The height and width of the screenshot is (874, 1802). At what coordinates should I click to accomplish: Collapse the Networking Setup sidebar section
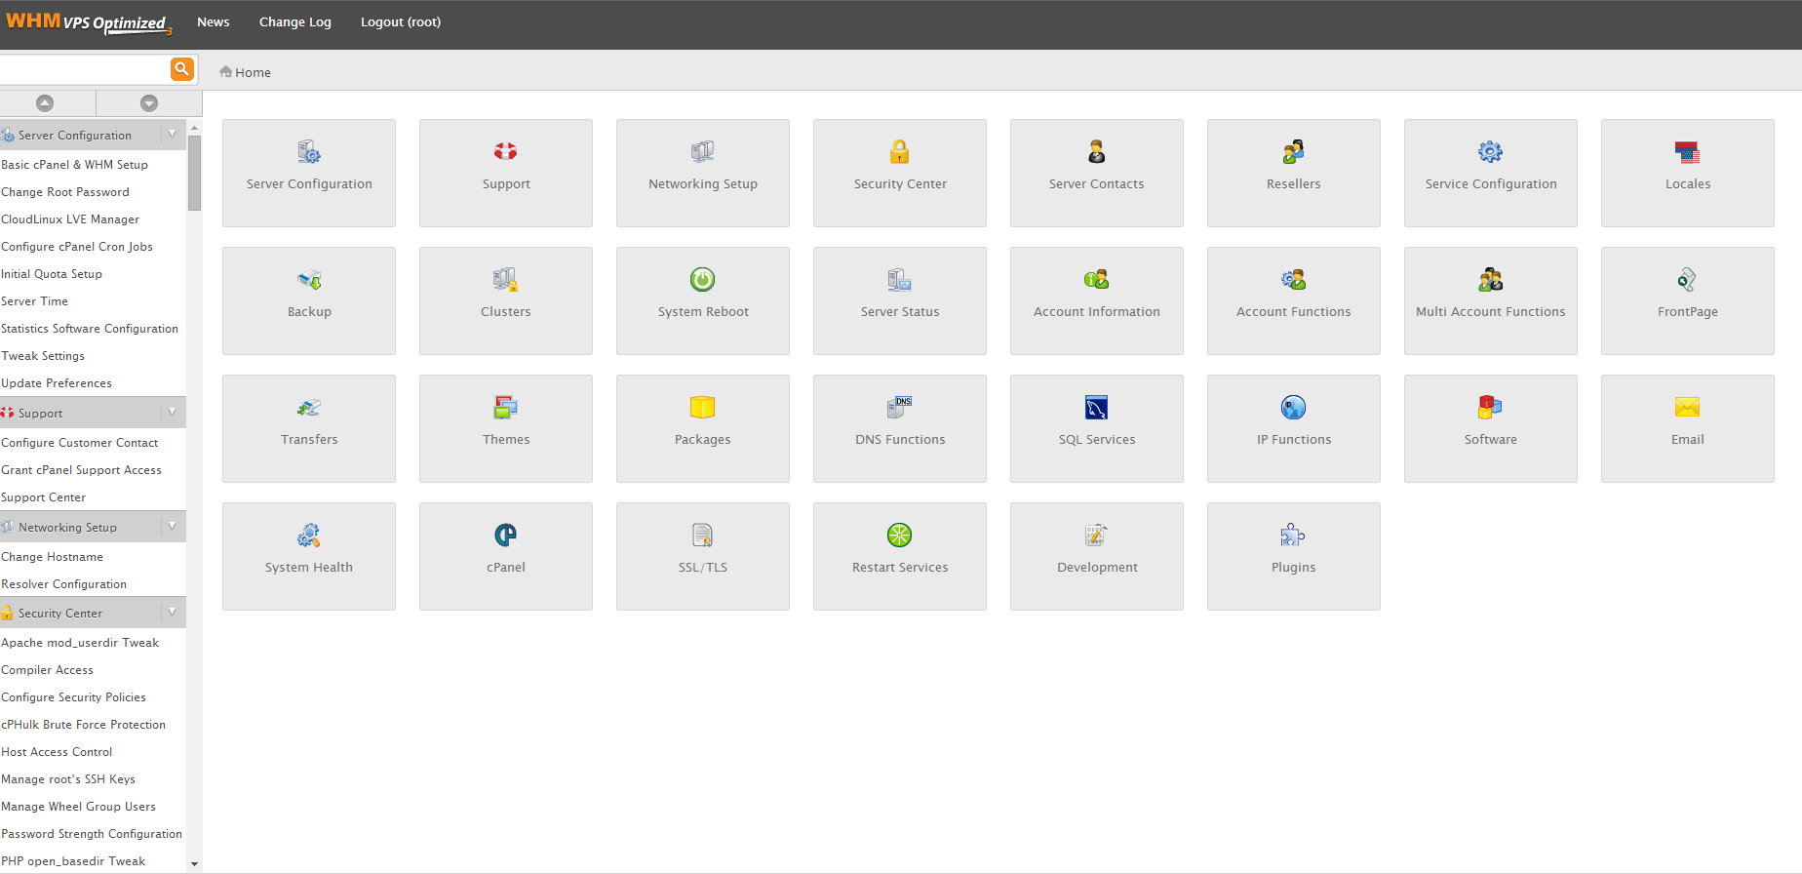click(173, 527)
